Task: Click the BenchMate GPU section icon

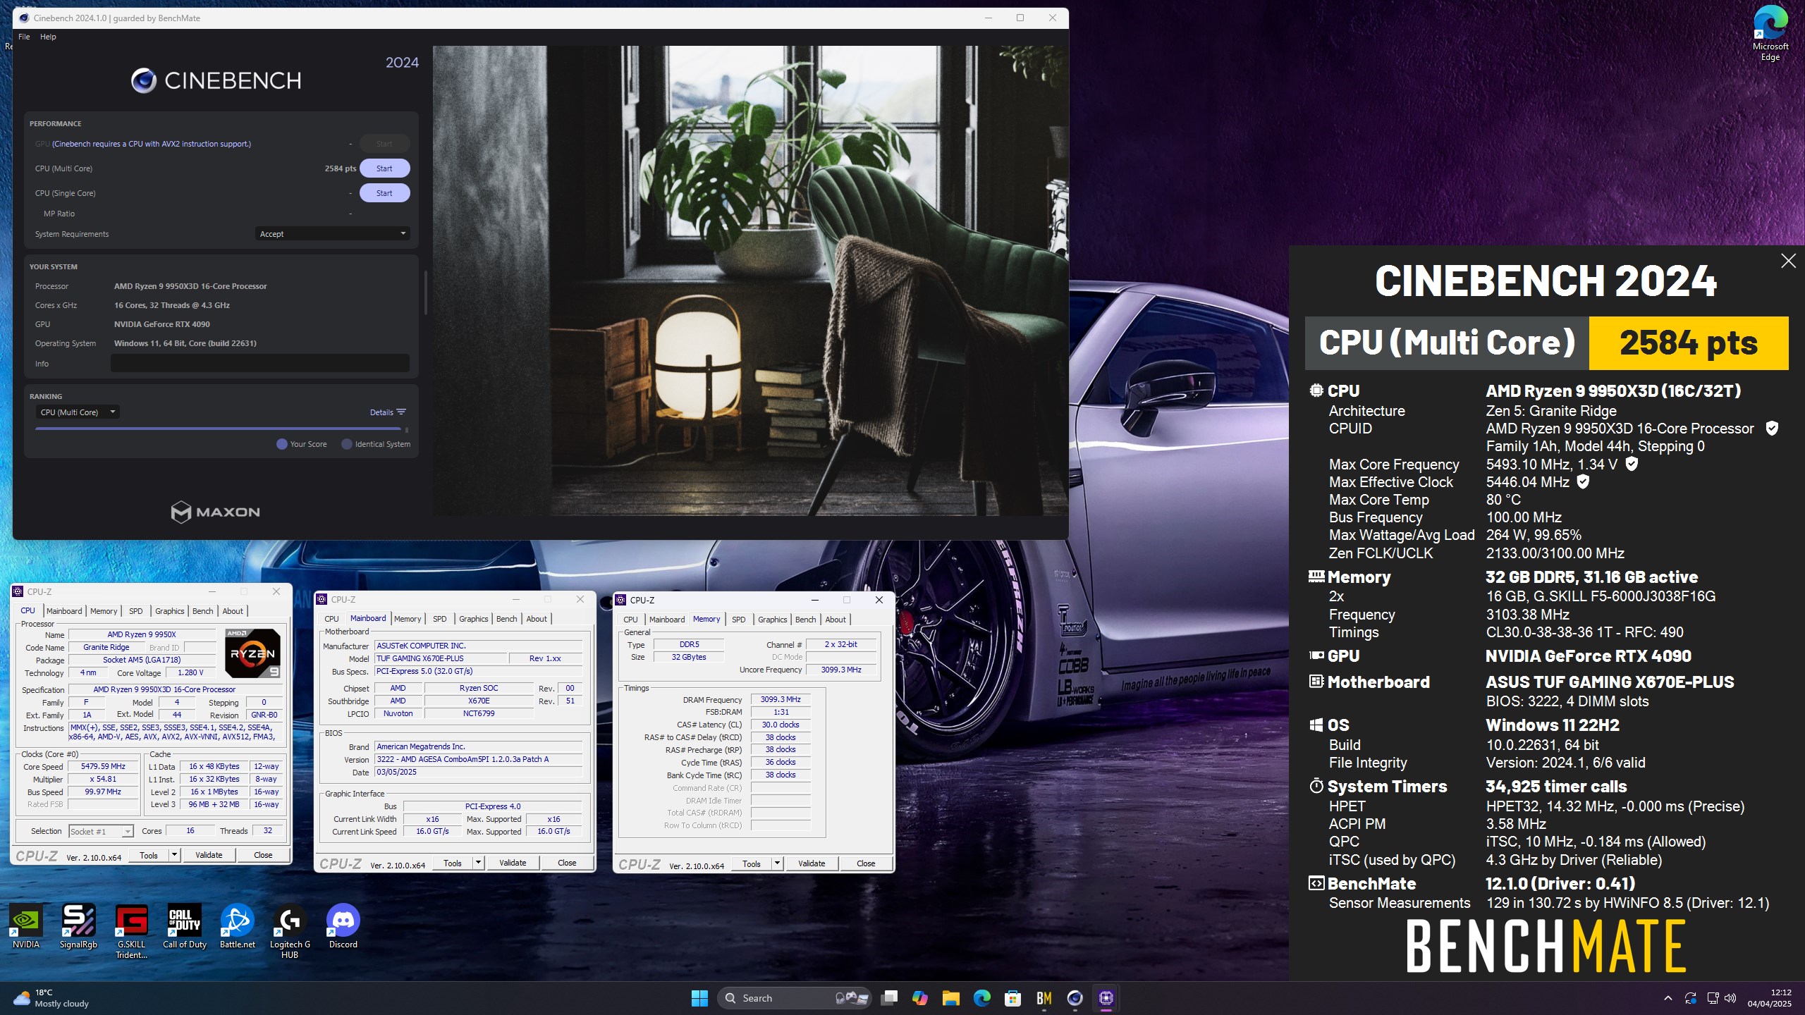Action: [1316, 656]
